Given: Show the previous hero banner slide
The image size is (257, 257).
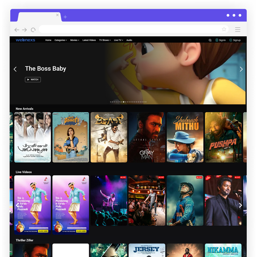Looking at the screenshot, I should click(15, 69).
